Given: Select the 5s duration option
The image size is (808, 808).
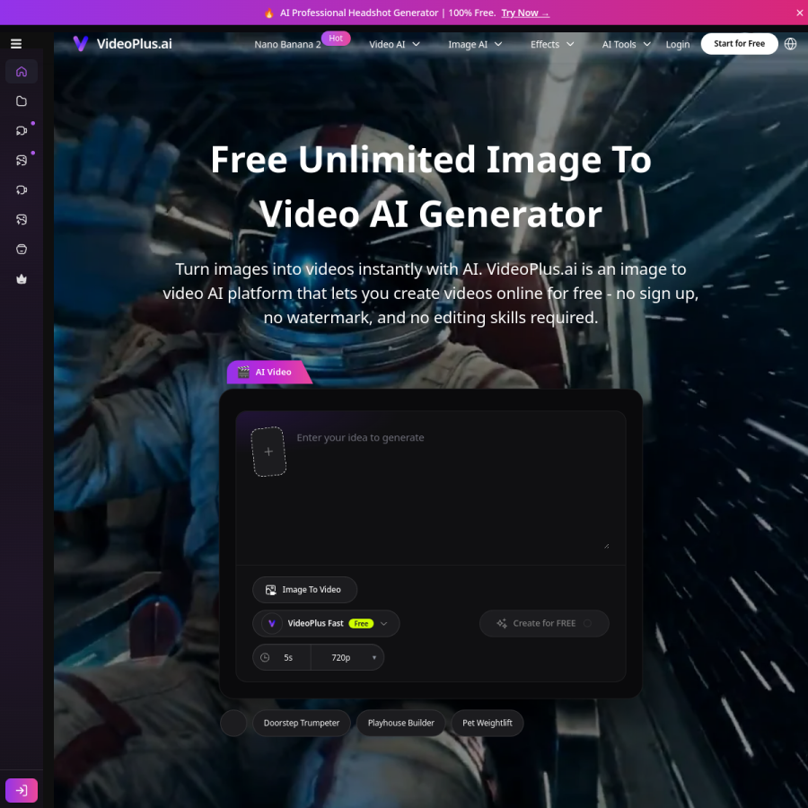Looking at the screenshot, I should pyautogui.click(x=287, y=657).
